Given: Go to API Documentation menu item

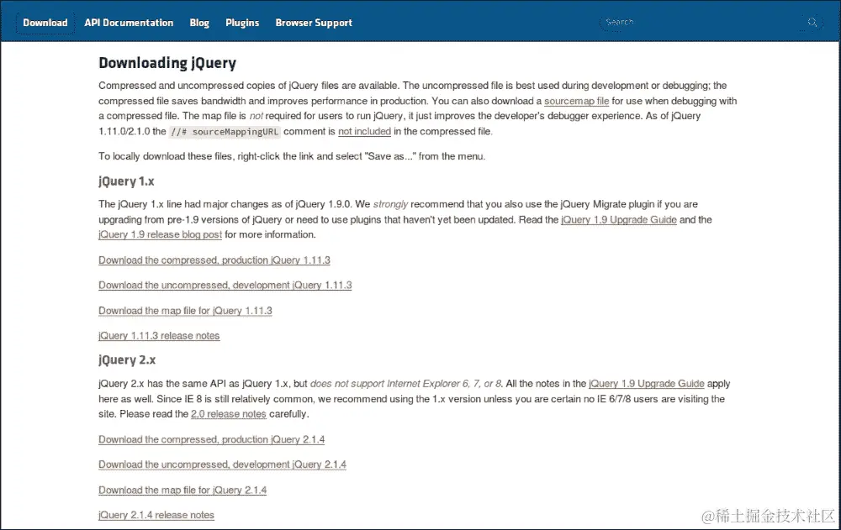Looking at the screenshot, I should [x=129, y=23].
